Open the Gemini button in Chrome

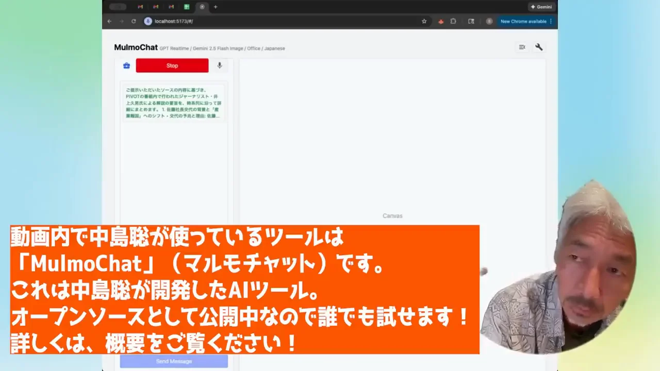pos(541,7)
